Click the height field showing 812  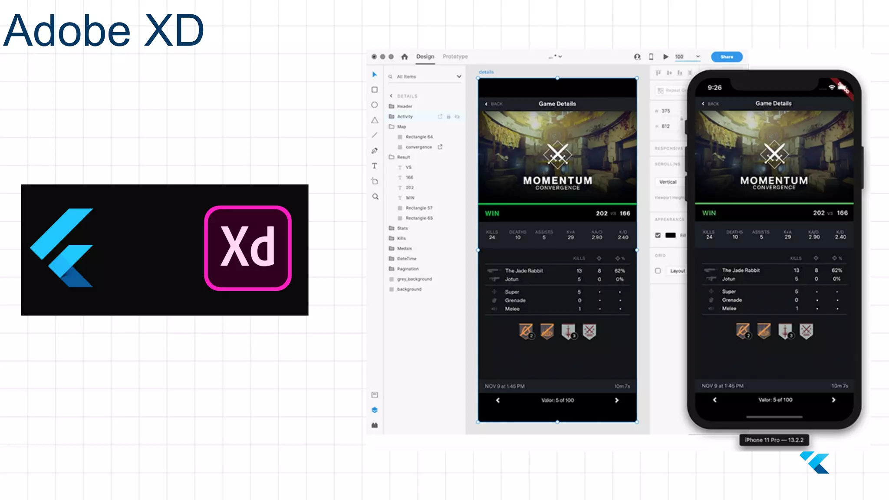pyautogui.click(x=666, y=126)
